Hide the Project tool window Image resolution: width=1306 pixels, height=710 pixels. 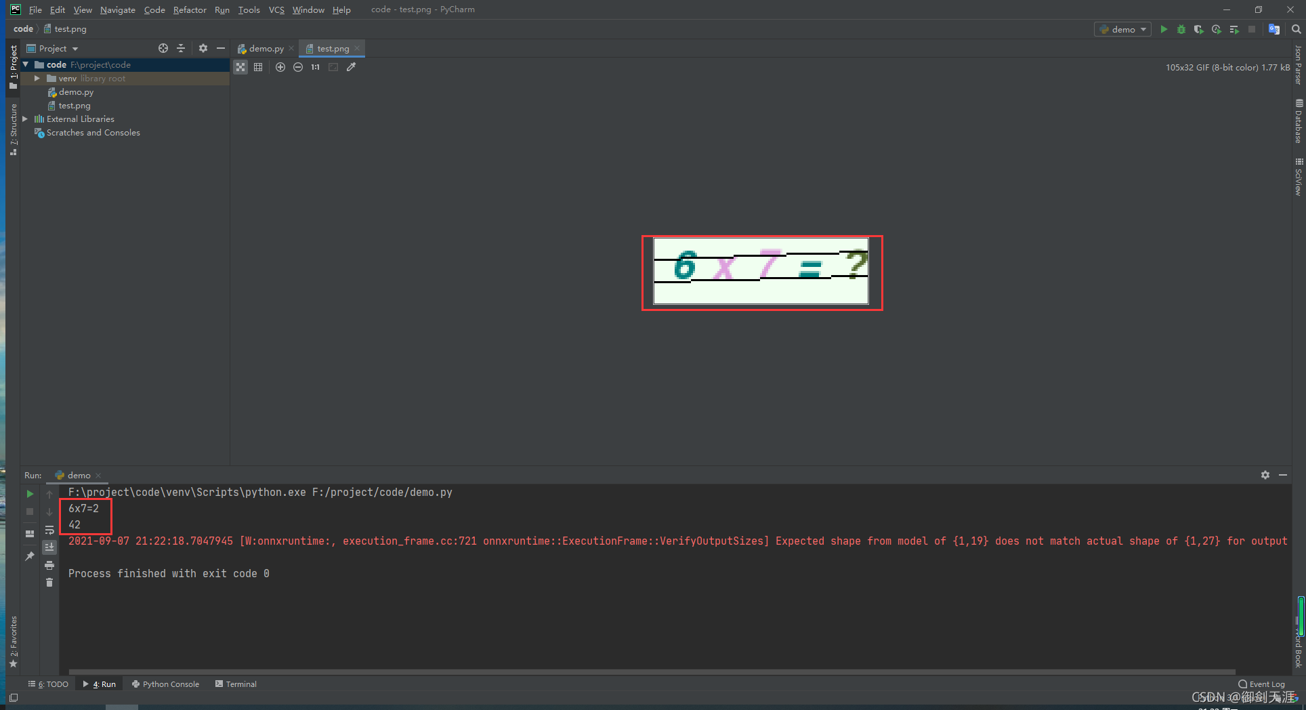click(221, 48)
